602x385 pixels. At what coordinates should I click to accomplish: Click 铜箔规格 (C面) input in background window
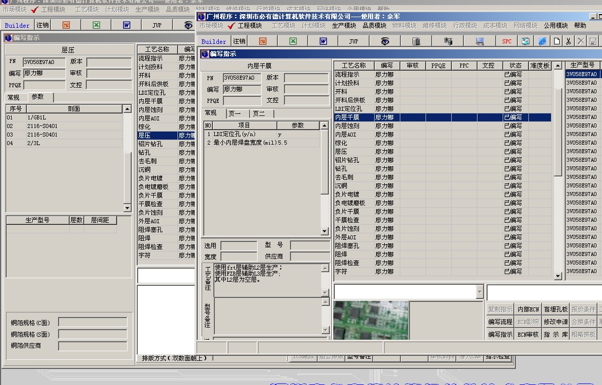[93, 323]
